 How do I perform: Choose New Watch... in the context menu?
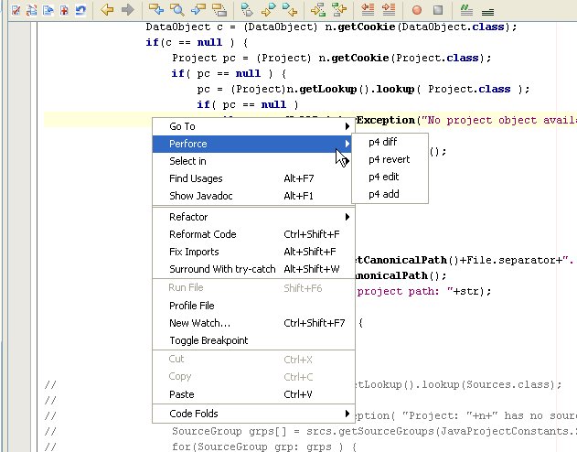coord(253,323)
